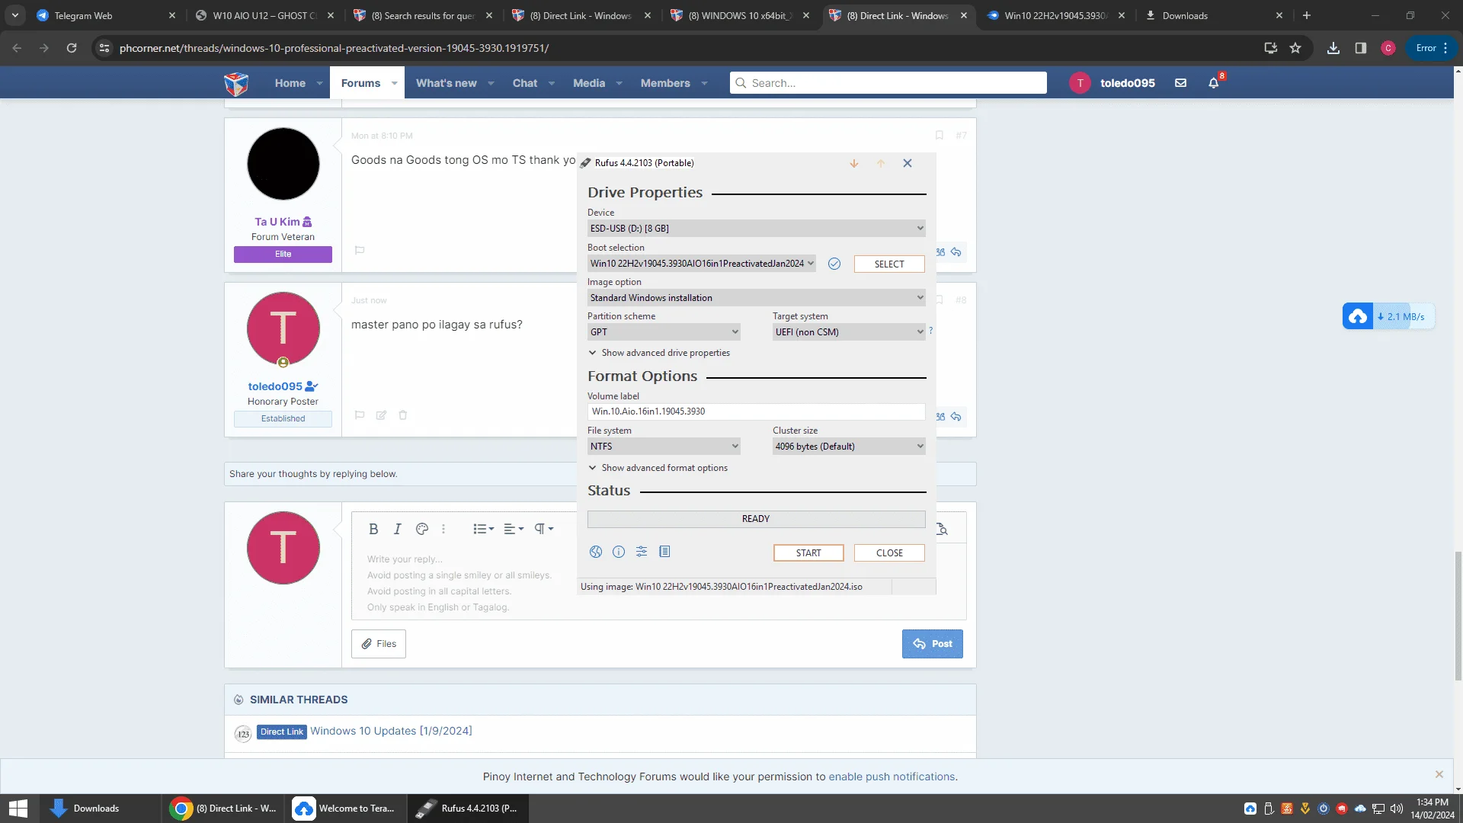Toggle Chrome side panel icon
This screenshot has height=823, width=1463.
(1361, 48)
